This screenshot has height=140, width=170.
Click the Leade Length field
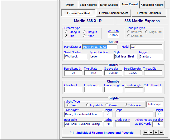click(x=113, y=90)
